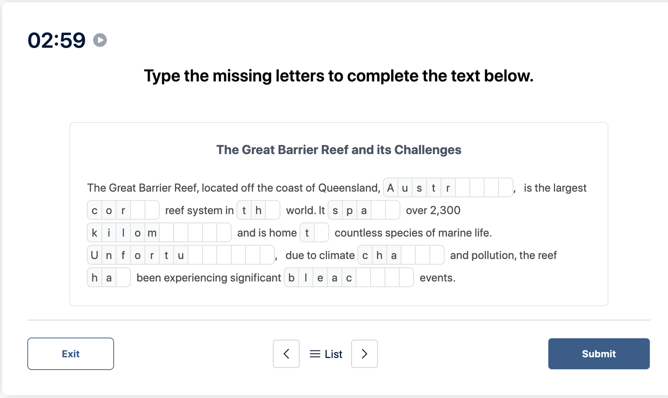Click first empty letter box of Austr word

coord(463,188)
